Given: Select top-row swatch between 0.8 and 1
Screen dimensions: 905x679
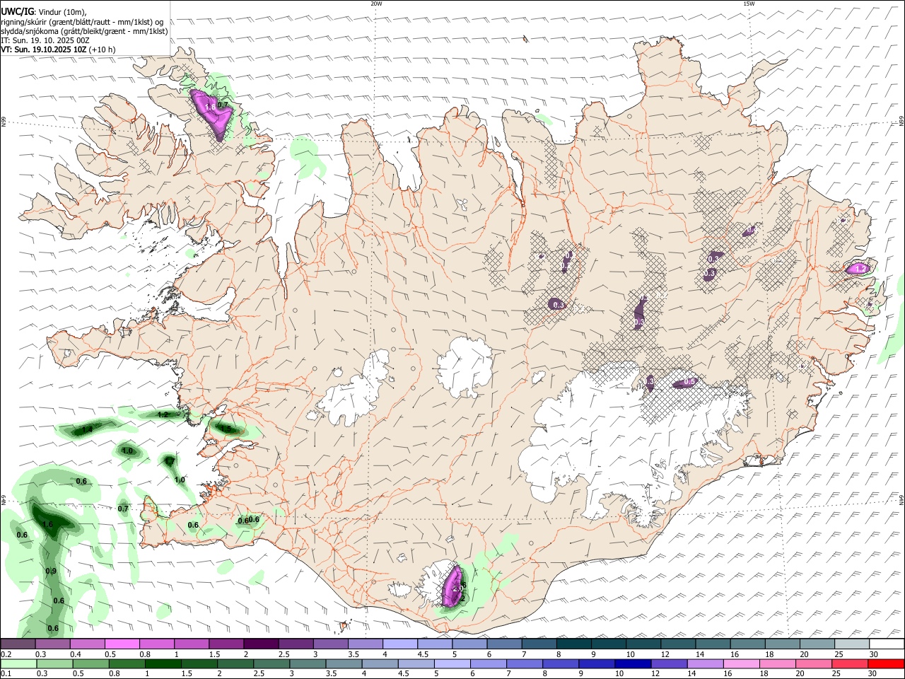Looking at the screenshot, I should click(x=156, y=644).
